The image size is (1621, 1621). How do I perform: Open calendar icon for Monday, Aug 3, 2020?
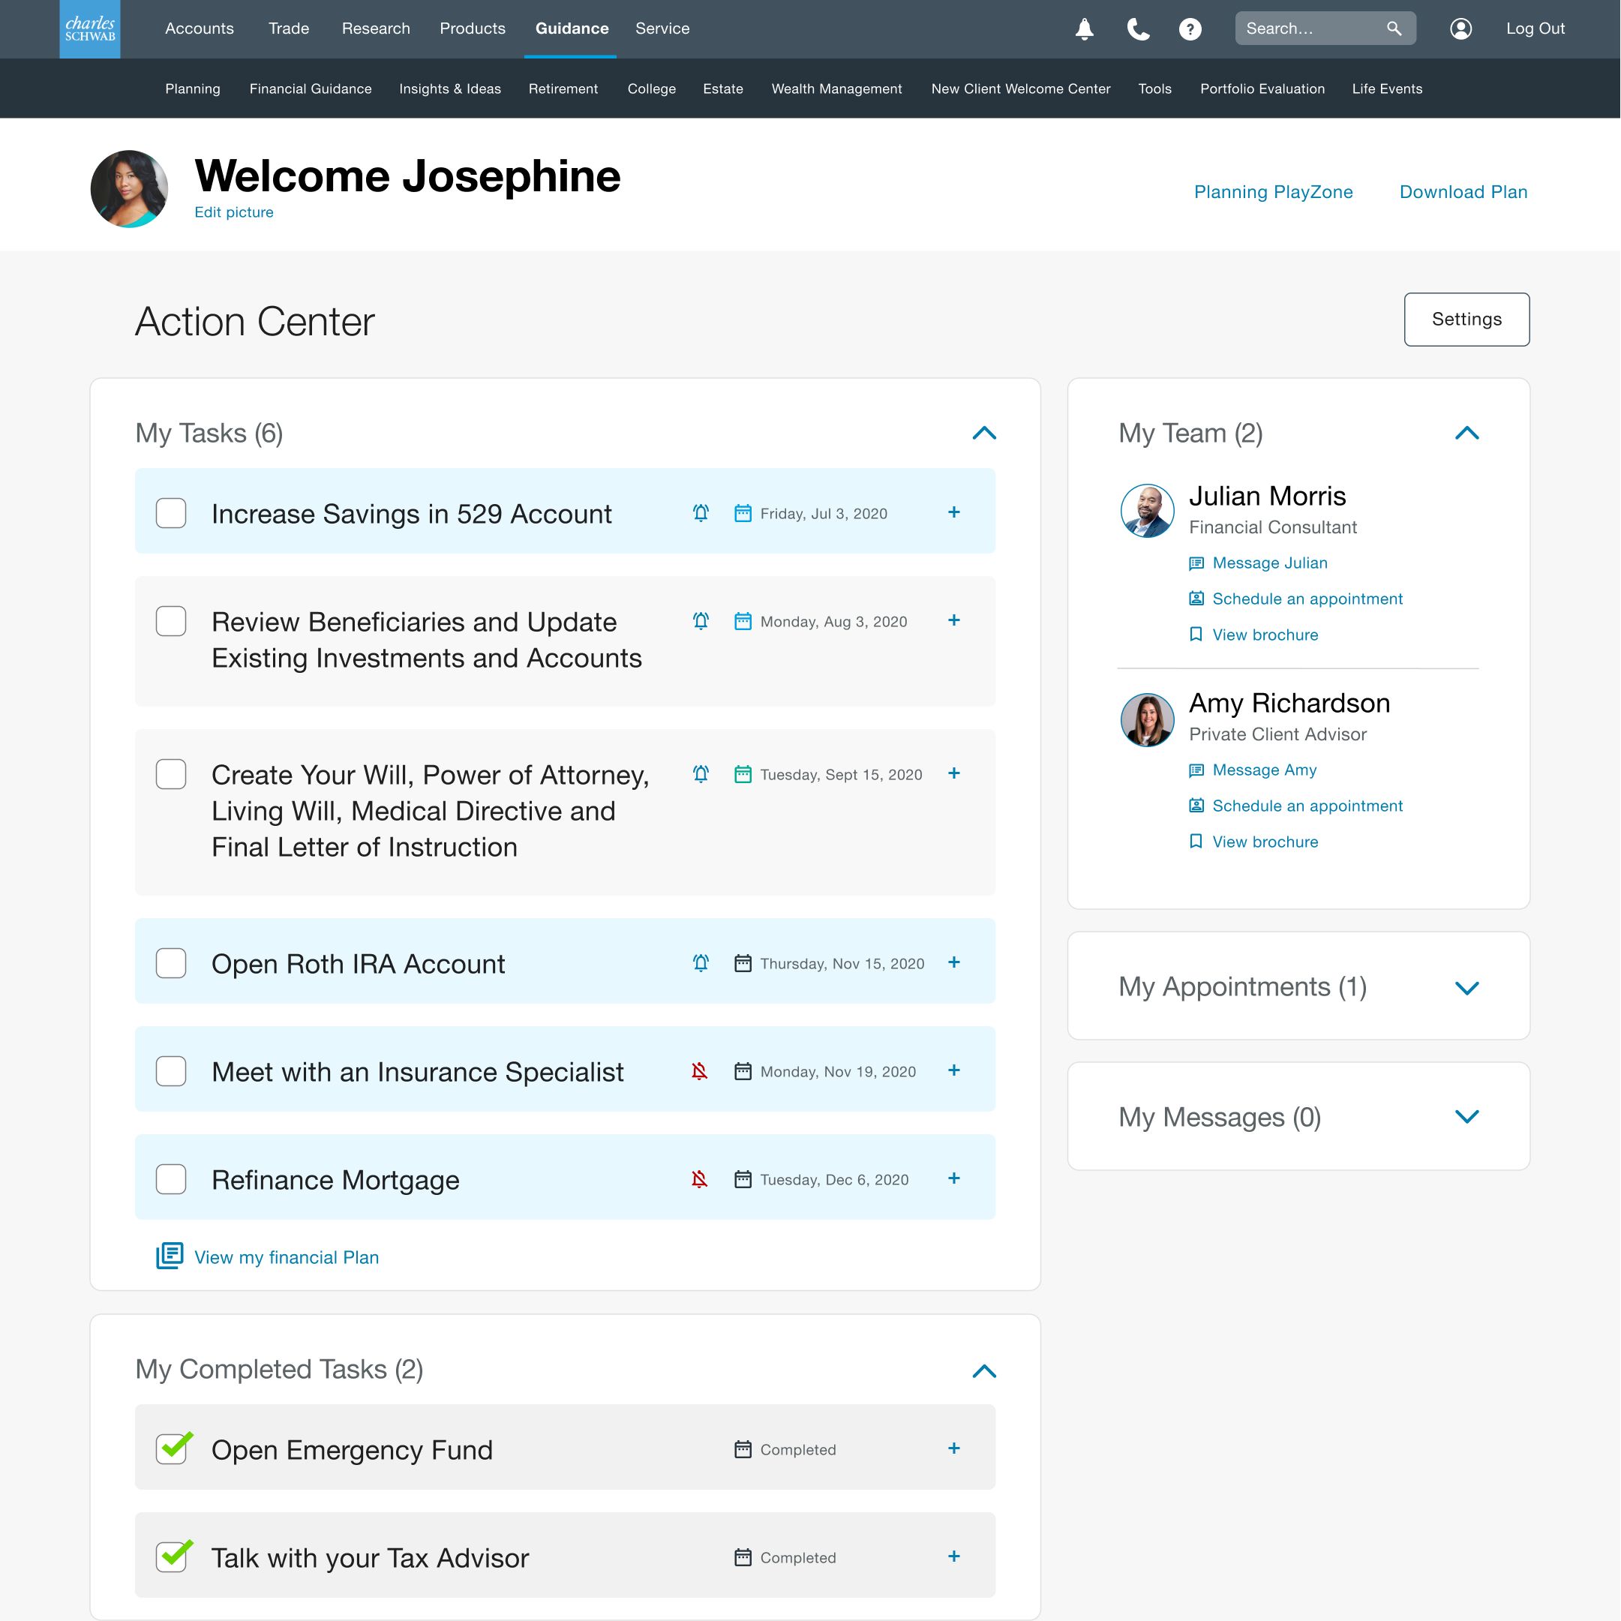(x=743, y=621)
